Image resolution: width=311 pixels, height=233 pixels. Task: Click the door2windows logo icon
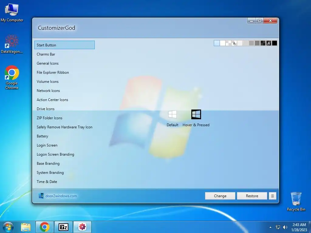[x=41, y=196]
